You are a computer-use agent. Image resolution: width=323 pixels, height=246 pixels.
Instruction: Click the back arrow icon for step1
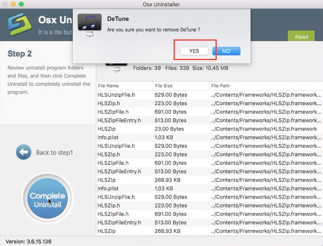(24, 152)
